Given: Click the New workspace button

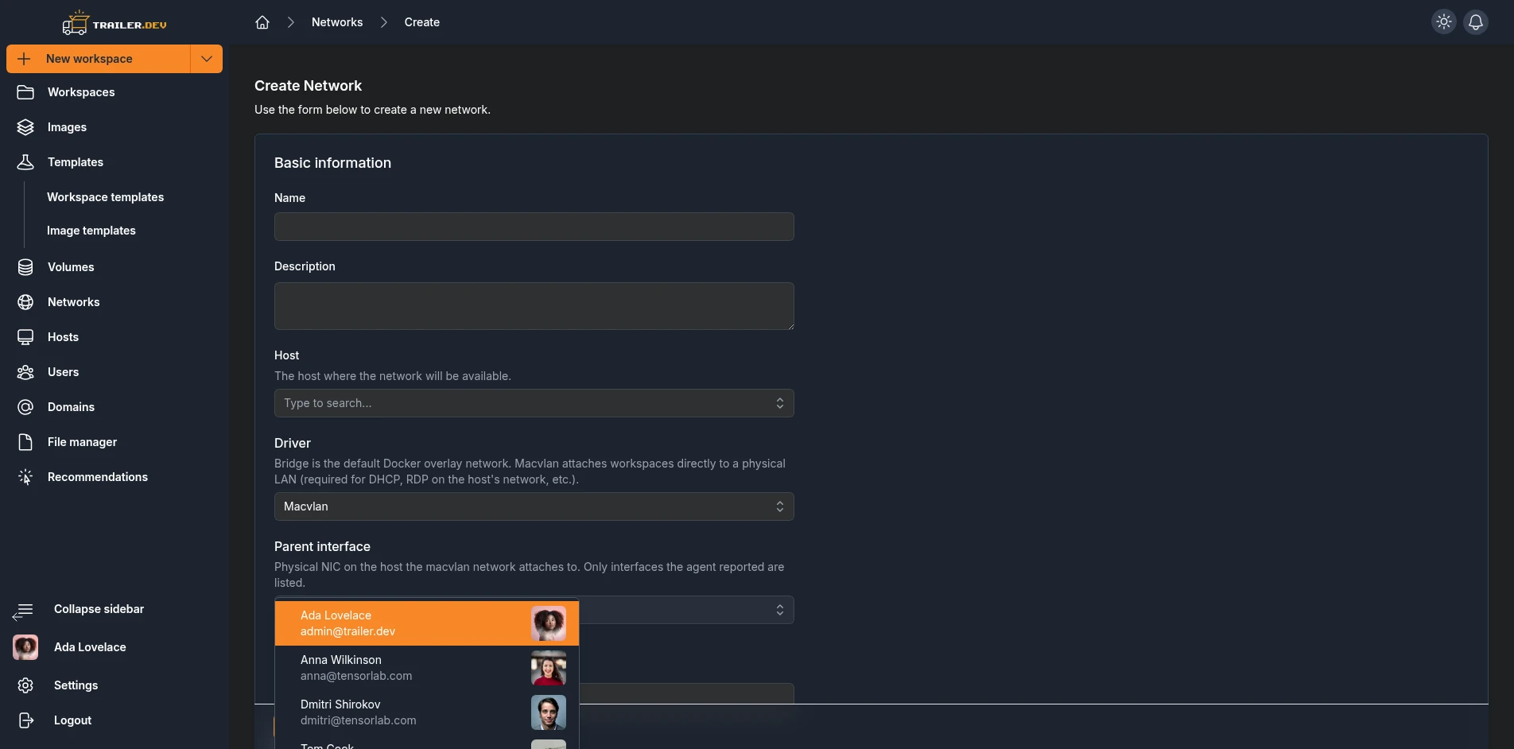Looking at the screenshot, I should click(99, 59).
